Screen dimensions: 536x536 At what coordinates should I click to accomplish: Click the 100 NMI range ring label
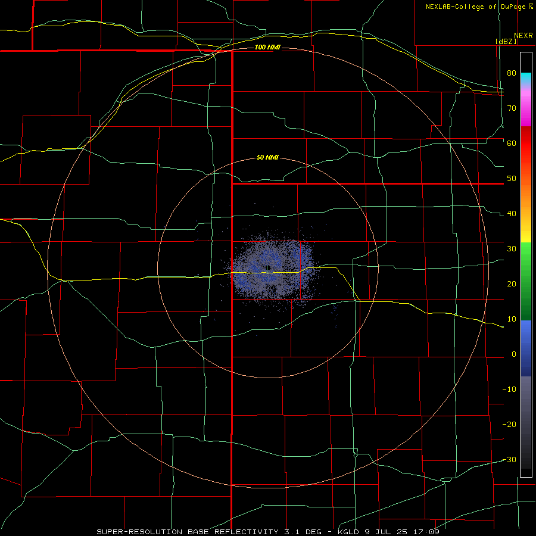(267, 47)
